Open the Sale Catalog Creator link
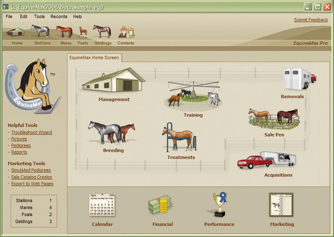The height and width of the screenshot is (237, 334). (32, 177)
